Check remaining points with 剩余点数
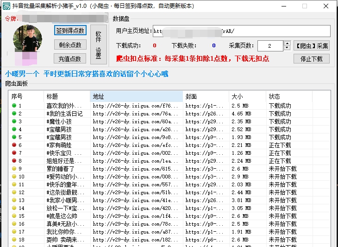This screenshot has height=247, width=338. pos(70,44)
